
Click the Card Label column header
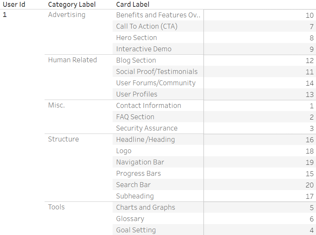point(133,5)
